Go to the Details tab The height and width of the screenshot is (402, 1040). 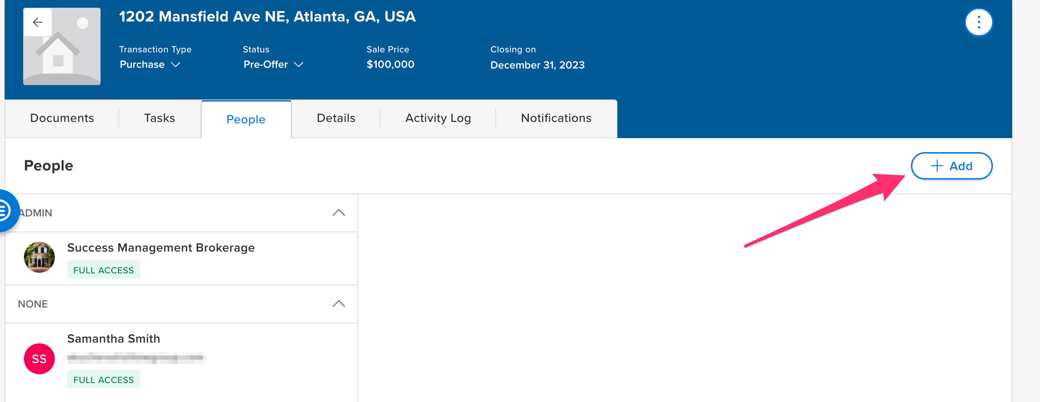coord(336,118)
